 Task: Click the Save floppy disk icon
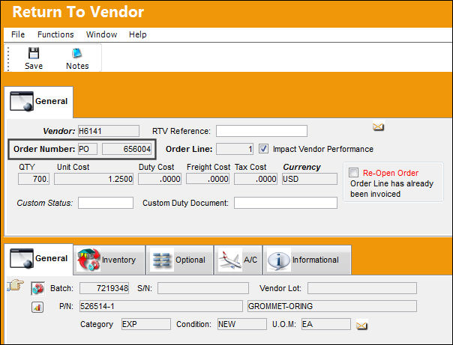[x=34, y=53]
